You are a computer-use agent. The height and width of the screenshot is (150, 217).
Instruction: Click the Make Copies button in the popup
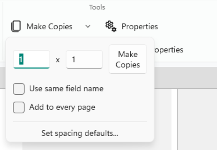(x=128, y=59)
